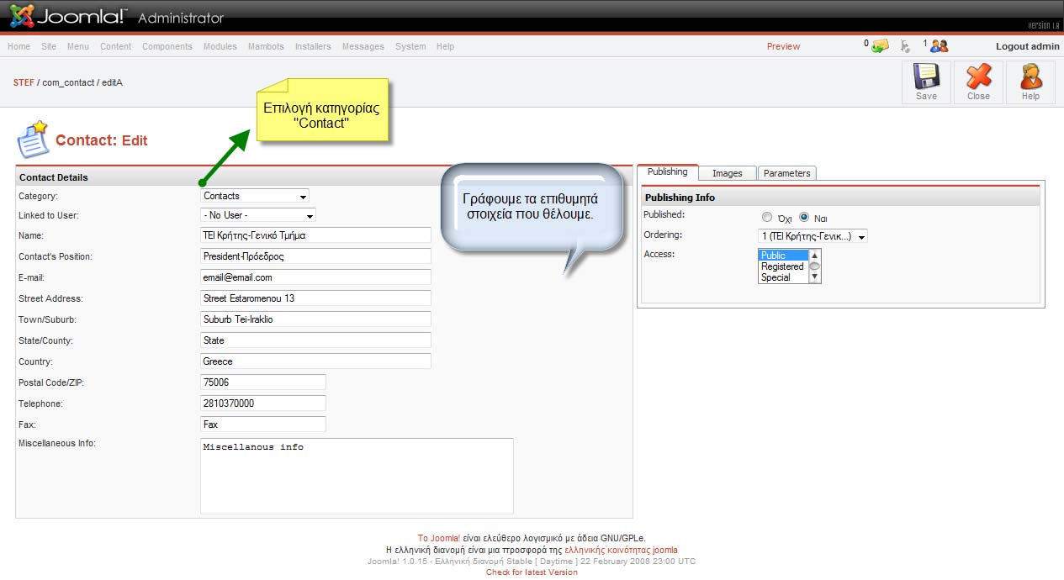This screenshot has width=1064, height=580.
Task: Open the unread messages mail icon
Action: [x=880, y=45]
